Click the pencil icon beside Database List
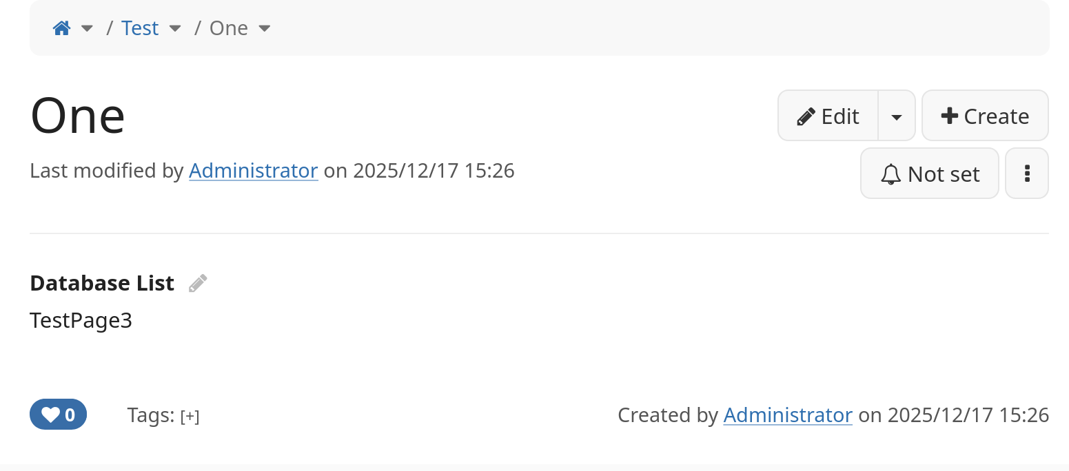This screenshot has width=1069, height=471. click(198, 283)
